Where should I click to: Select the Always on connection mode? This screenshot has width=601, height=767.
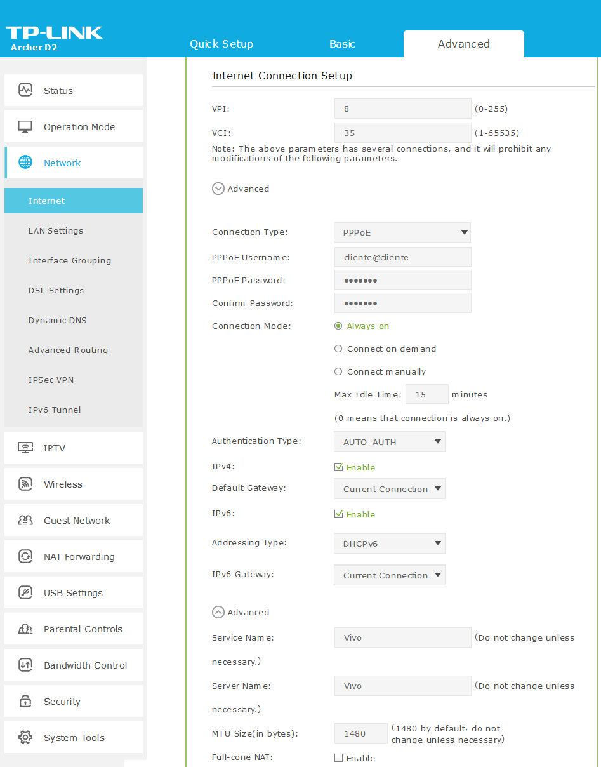click(x=338, y=326)
